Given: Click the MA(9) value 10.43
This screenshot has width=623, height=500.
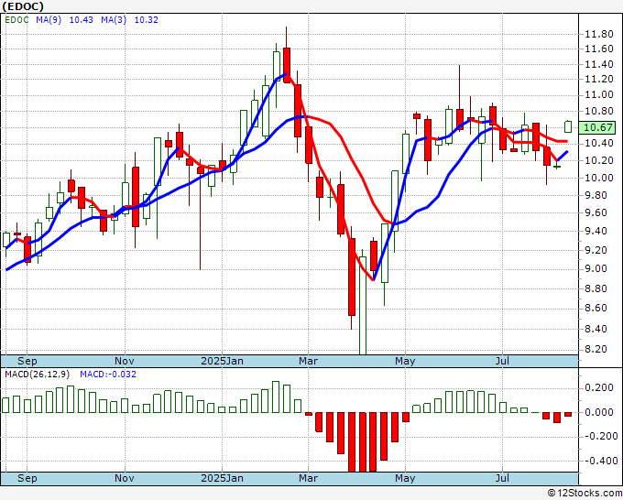Looking at the screenshot, I should tap(81, 20).
